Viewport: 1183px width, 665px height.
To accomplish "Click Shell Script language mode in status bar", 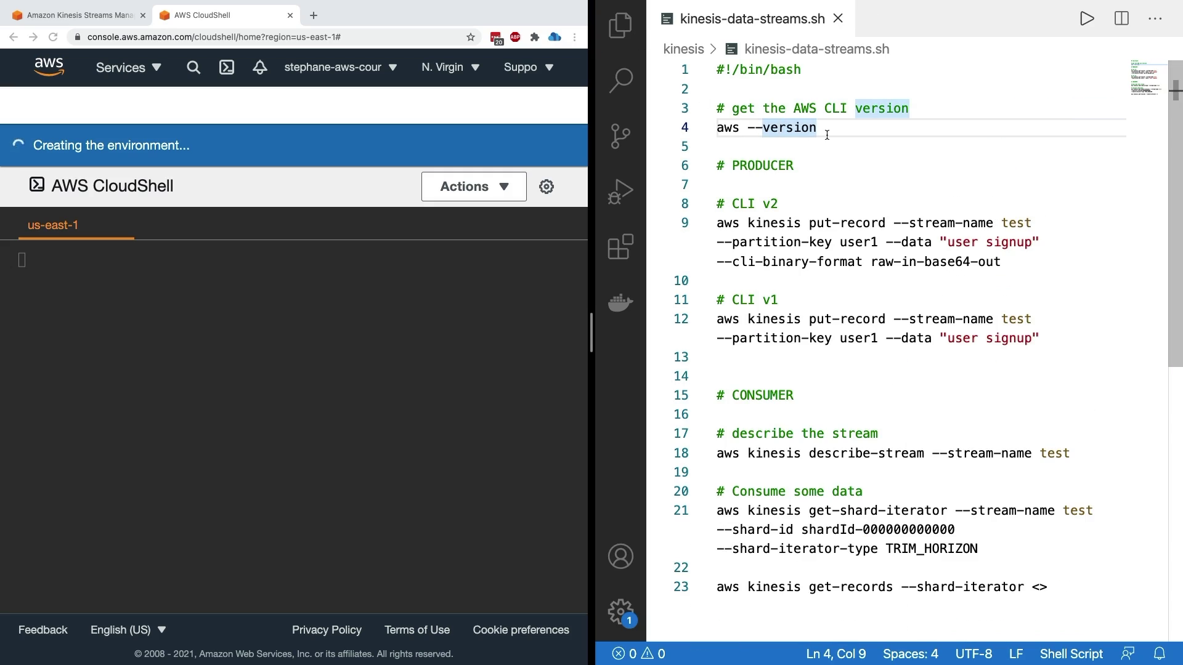I will (x=1071, y=653).
